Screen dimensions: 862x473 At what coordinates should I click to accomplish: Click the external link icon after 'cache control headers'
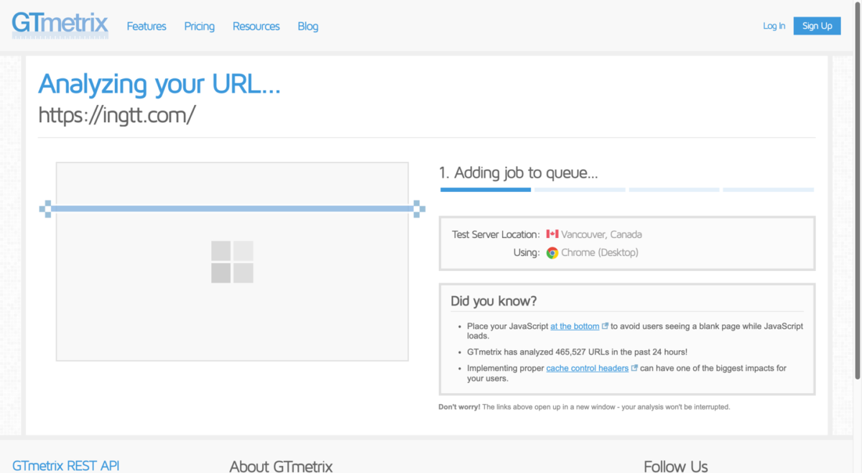634,368
